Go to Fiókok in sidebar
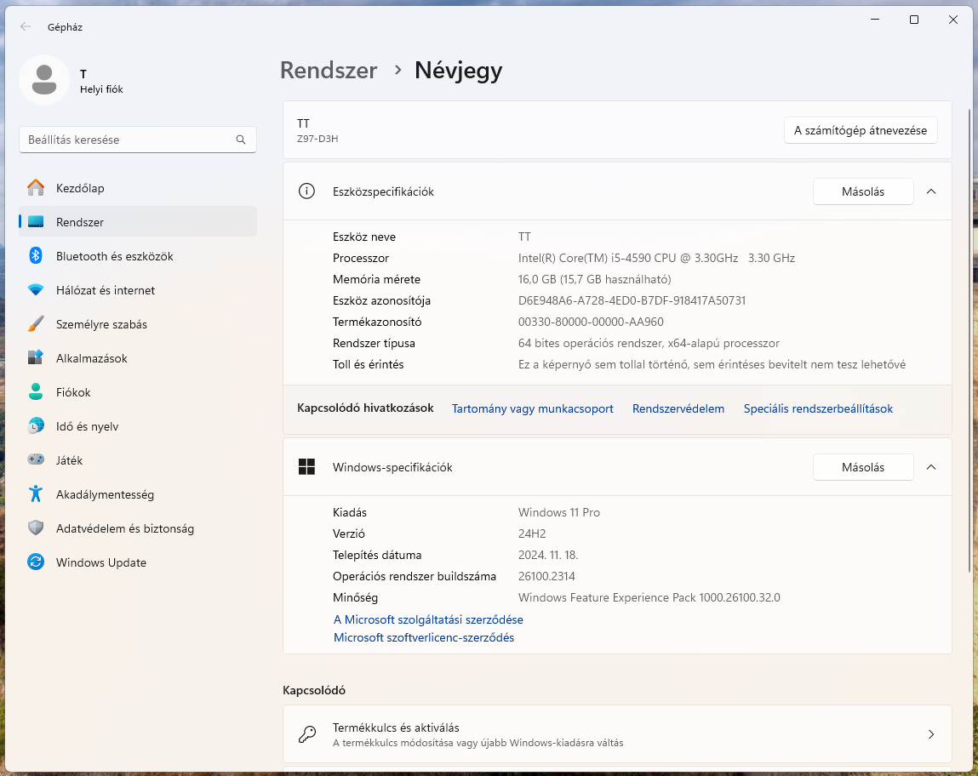Image resolution: width=978 pixels, height=776 pixels. pos(73,392)
